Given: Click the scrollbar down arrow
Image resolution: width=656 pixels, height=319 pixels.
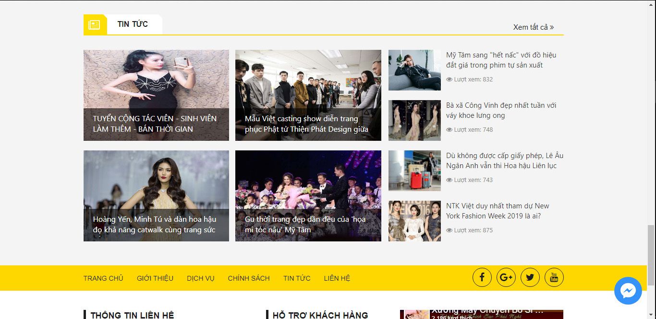Looking at the screenshot, I should pyautogui.click(x=651, y=315).
